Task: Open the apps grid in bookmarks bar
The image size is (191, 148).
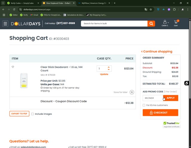Action: (4, 15)
